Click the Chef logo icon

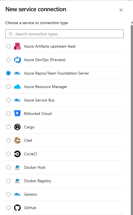(17, 140)
